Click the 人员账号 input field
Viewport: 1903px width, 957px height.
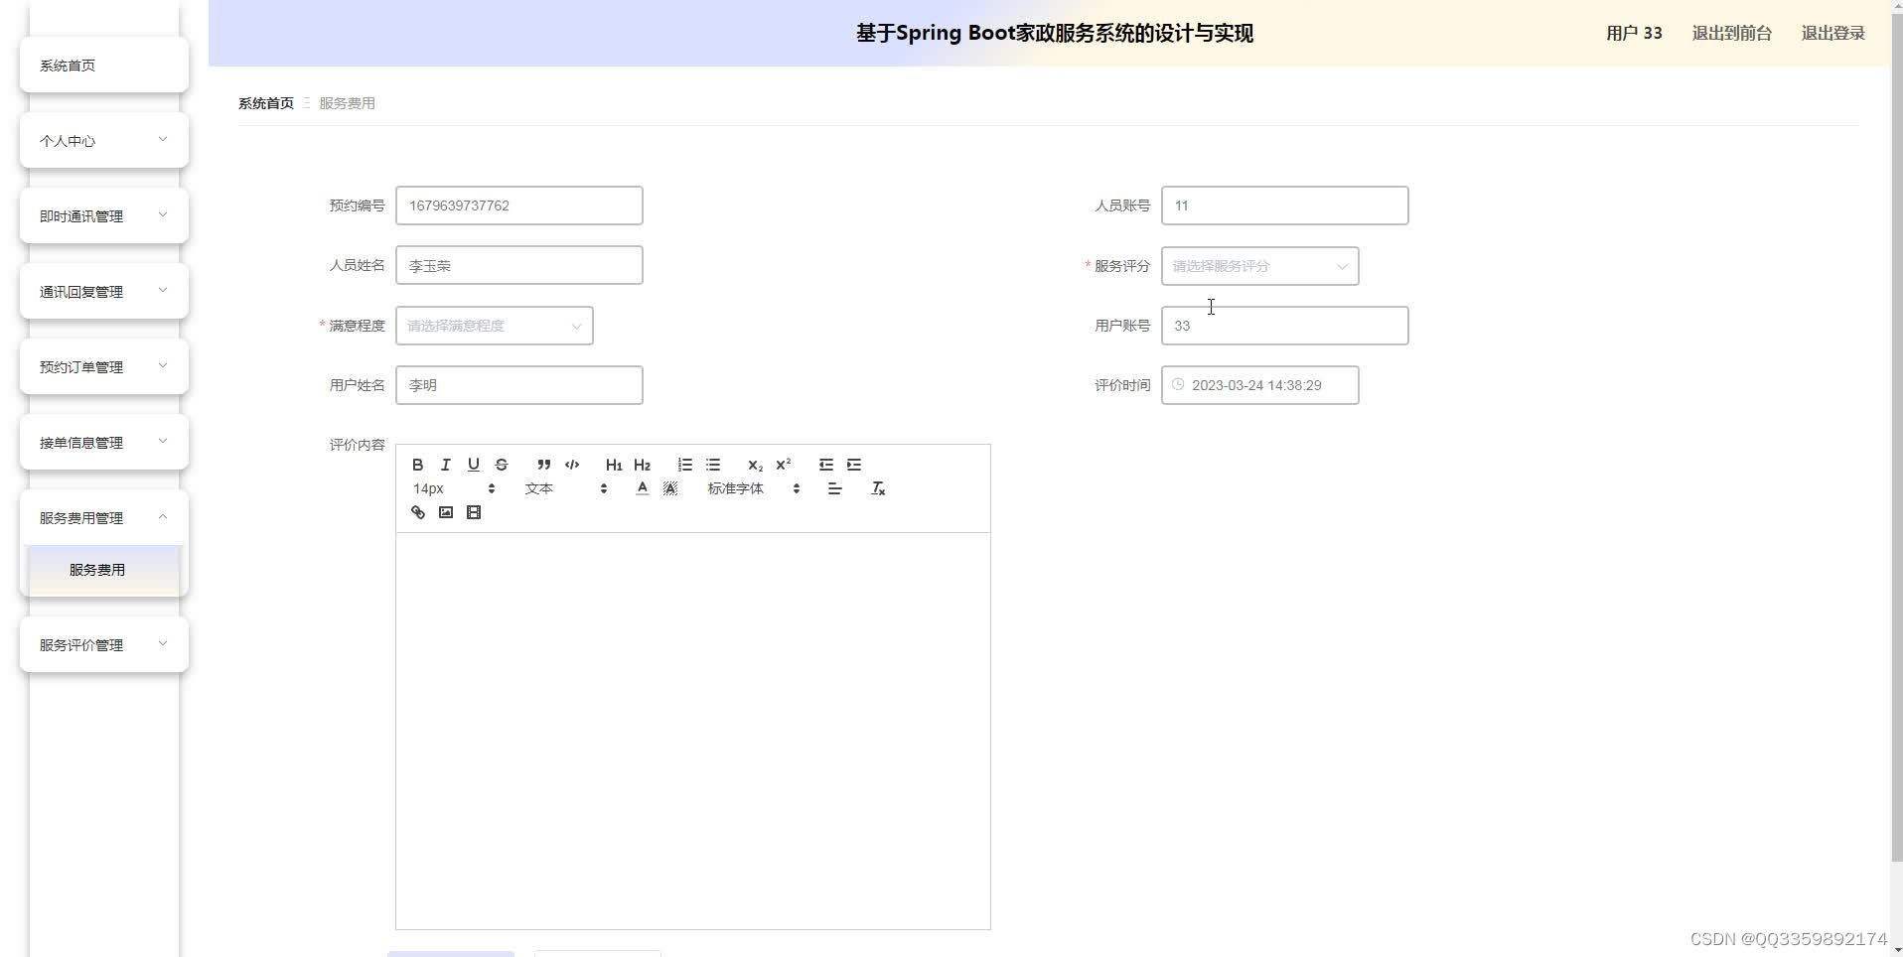[1284, 205]
